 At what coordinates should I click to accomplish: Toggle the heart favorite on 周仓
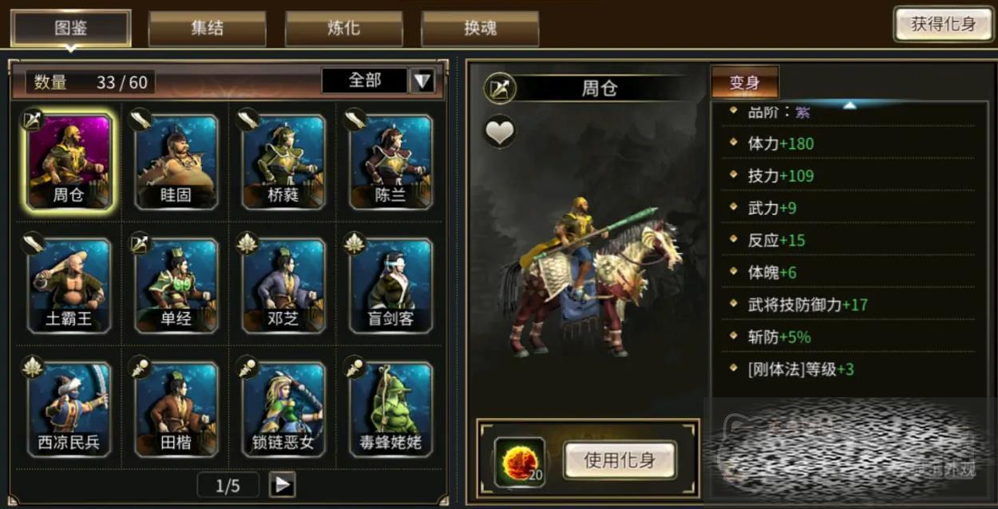tap(500, 132)
